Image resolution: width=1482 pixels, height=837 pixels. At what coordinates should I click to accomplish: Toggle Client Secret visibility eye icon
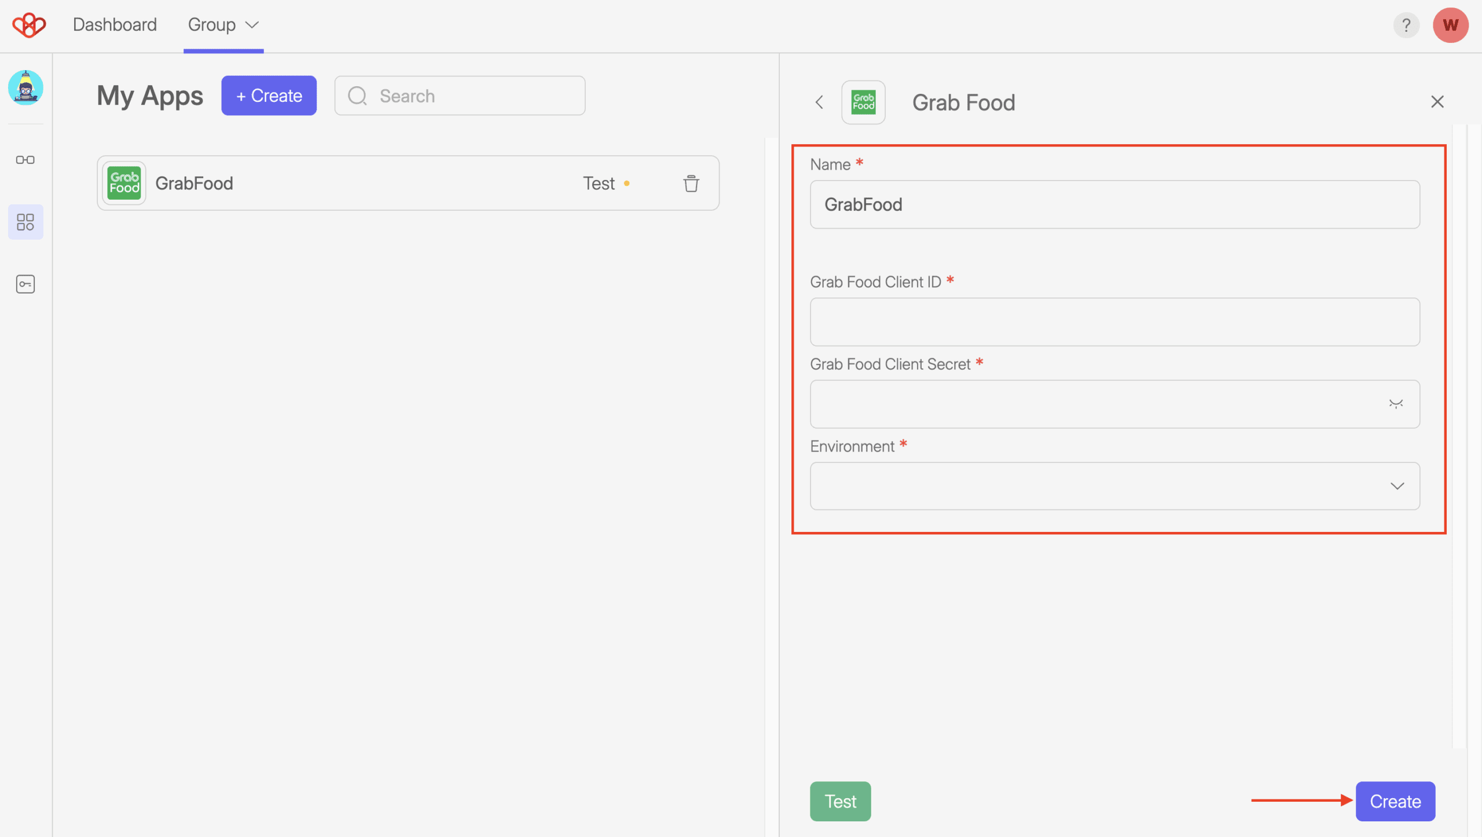[1396, 404]
